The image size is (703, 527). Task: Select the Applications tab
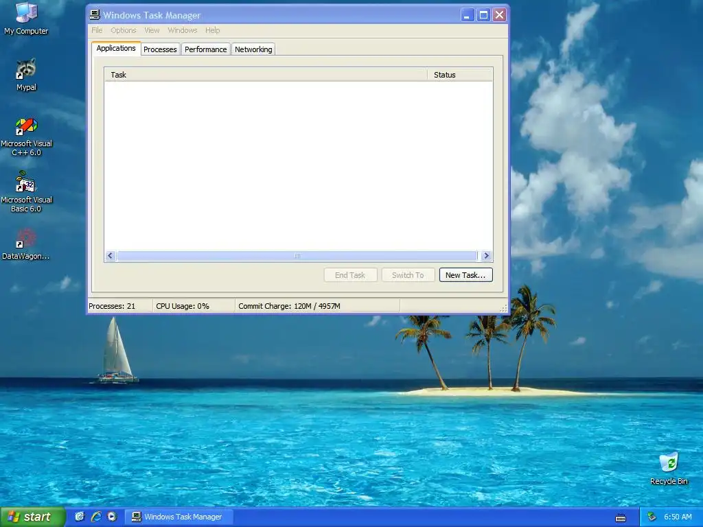pyautogui.click(x=115, y=49)
